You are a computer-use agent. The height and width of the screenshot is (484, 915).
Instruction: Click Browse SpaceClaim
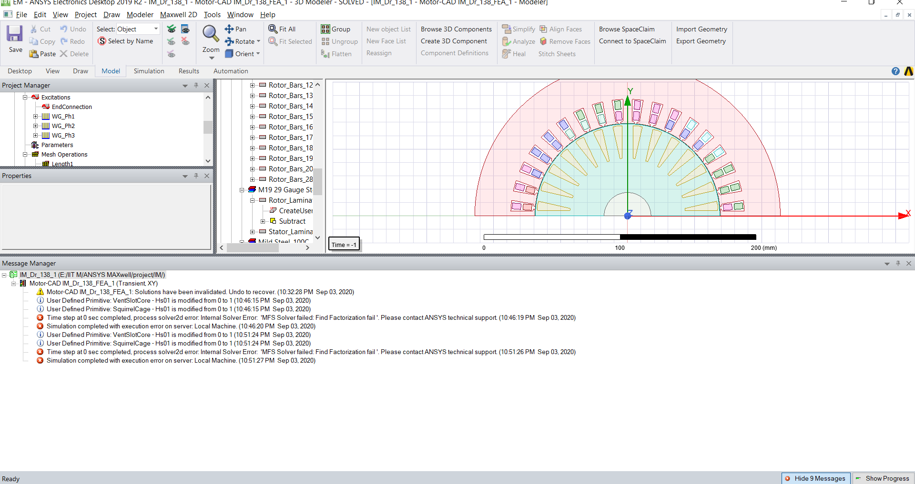tap(627, 29)
